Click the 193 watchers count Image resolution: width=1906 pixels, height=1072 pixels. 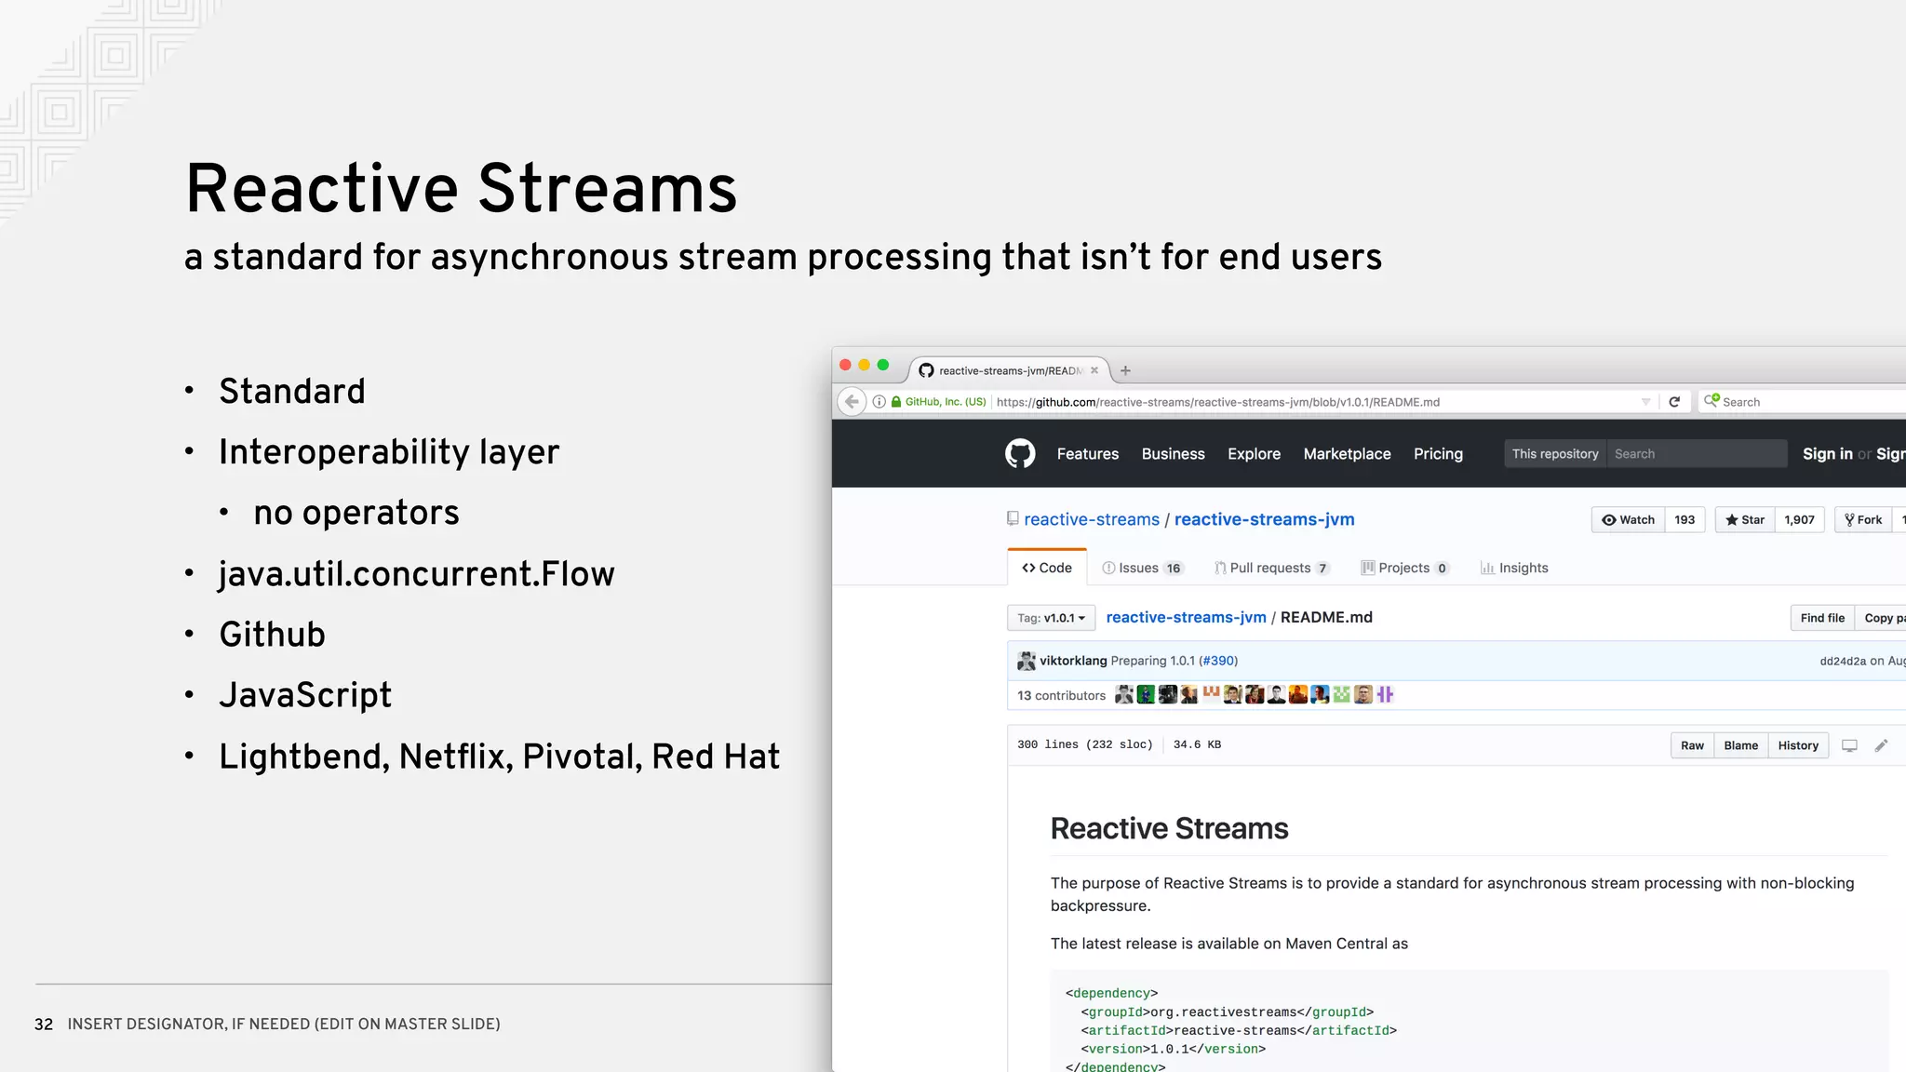click(1685, 520)
